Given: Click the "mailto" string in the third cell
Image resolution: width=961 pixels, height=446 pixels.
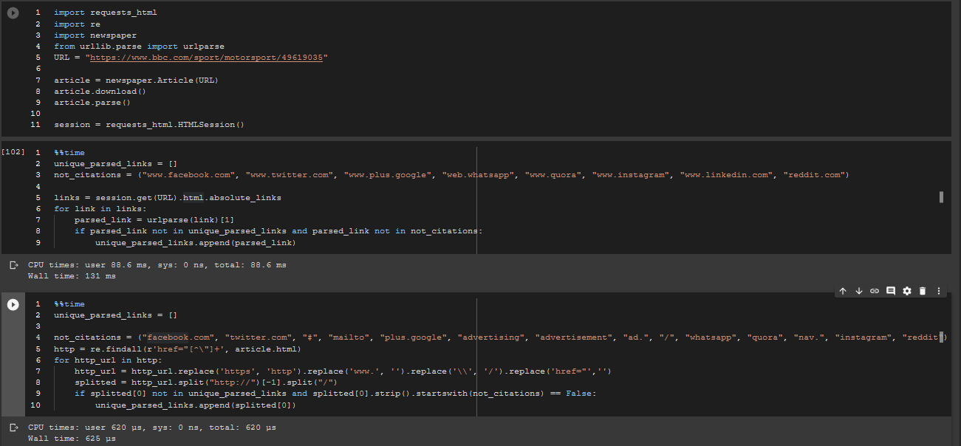Looking at the screenshot, I should point(349,337).
